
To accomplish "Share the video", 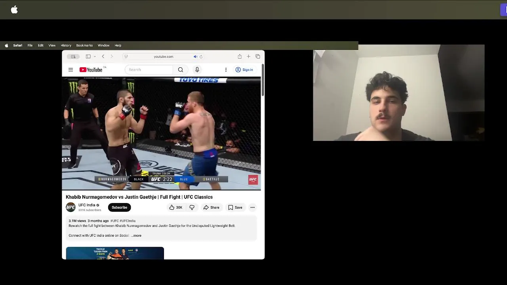I will pyautogui.click(x=212, y=207).
